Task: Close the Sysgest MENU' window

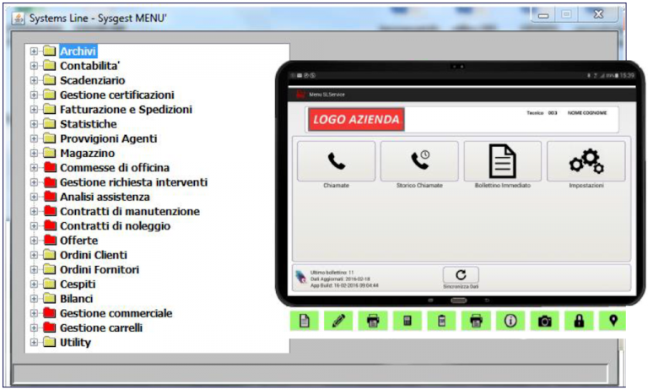Action: tap(598, 14)
